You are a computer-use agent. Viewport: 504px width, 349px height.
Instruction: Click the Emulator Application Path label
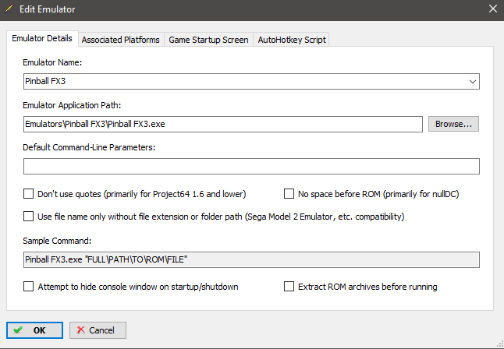[x=72, y=105]
